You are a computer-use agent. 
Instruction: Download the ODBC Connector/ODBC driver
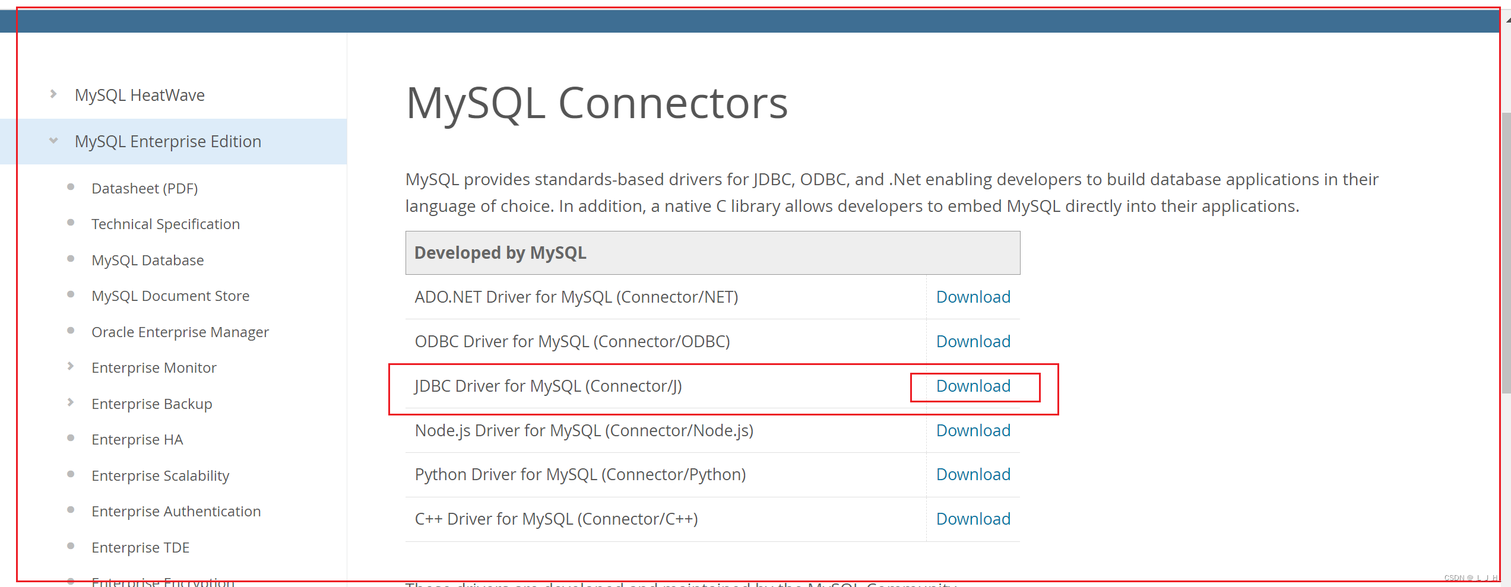point(973,341)
